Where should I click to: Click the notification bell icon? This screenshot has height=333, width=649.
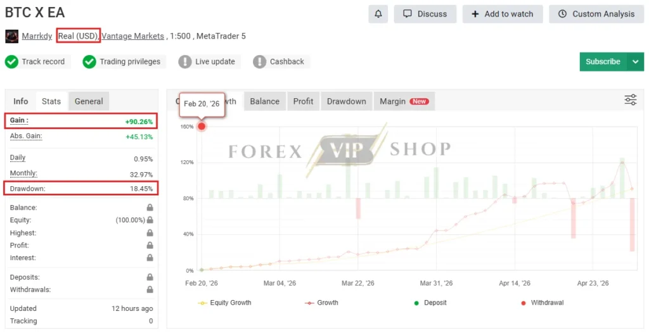[x=378, y=14]
